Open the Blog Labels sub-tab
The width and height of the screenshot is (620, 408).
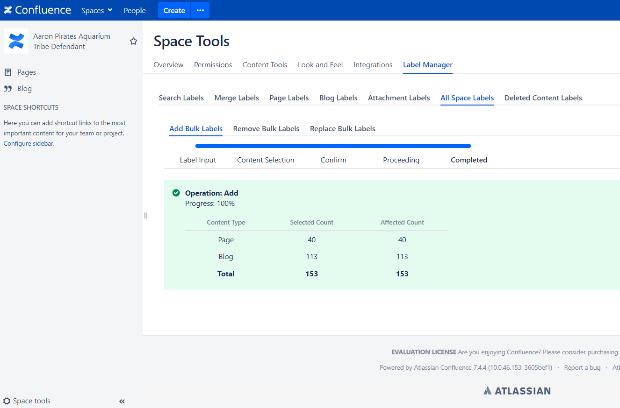point(338,98)
